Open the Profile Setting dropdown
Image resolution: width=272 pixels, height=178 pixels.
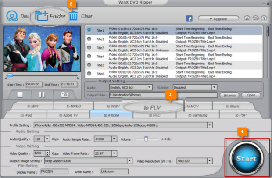point(210,125)
